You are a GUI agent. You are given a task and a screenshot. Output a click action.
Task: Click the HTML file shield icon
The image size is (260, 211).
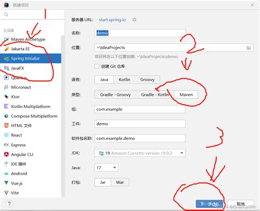(7, 126)
